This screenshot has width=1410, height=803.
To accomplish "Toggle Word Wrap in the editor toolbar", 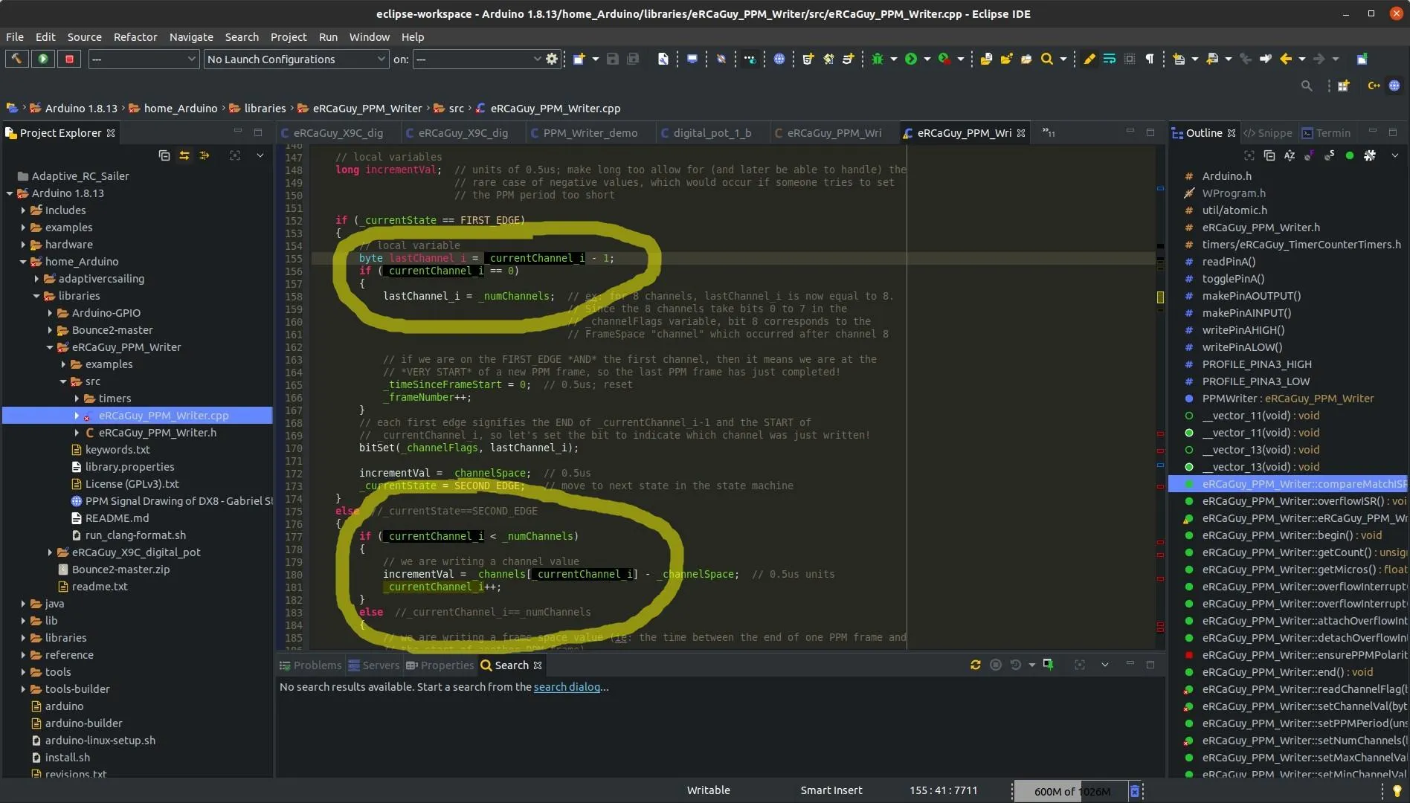I will tap(1110, 59).
